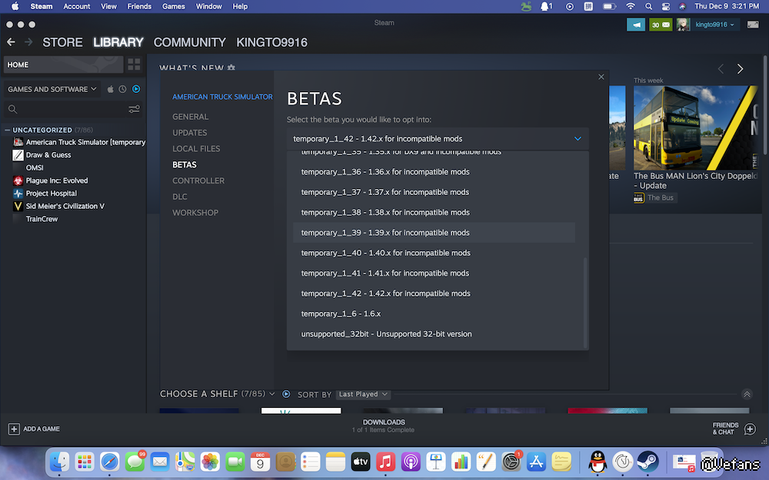
Task: Go to the COMMUNITY section
Action: click(189, 42)
